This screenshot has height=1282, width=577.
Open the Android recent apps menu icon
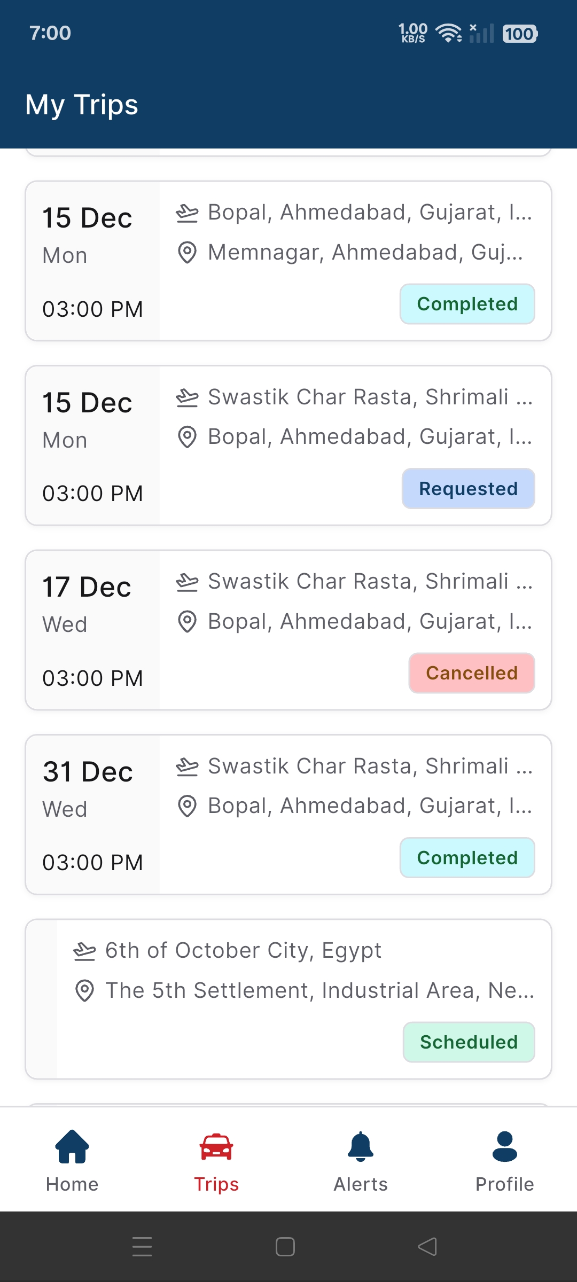coord(142,1247)
